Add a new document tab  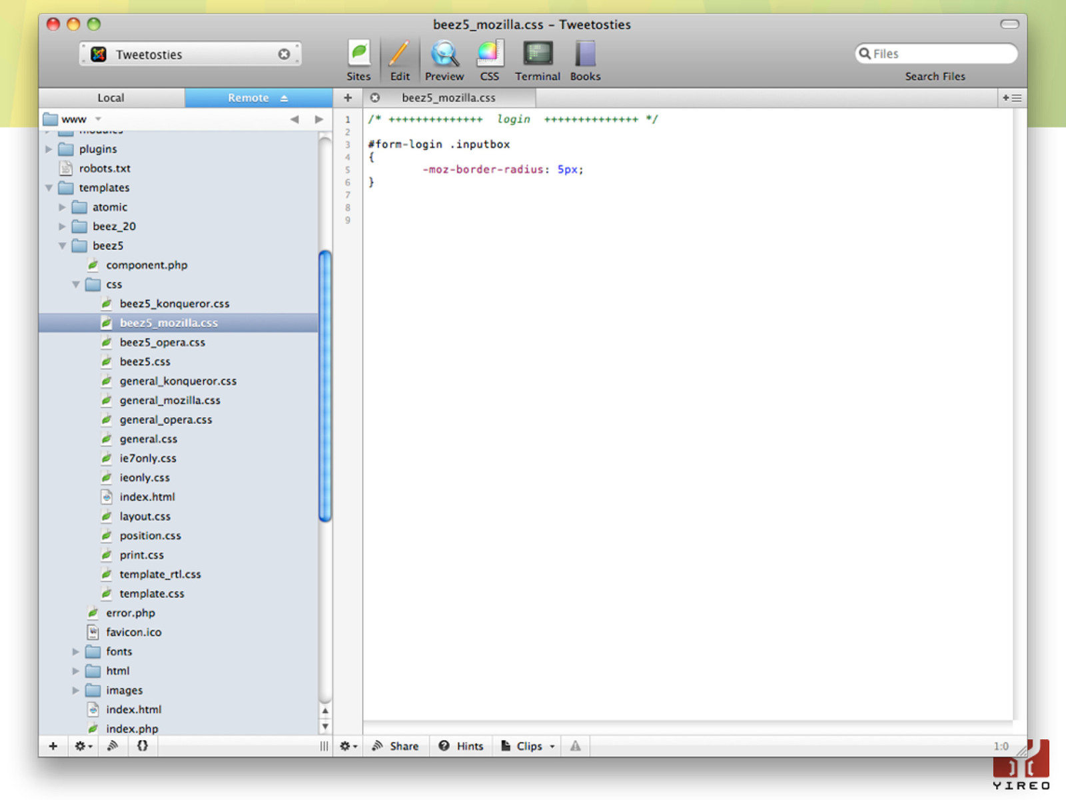[348, 98]
